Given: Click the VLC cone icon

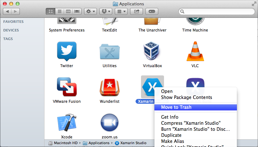Looking at the screenshot, I should pyautogui.click(x=195, y=51).
